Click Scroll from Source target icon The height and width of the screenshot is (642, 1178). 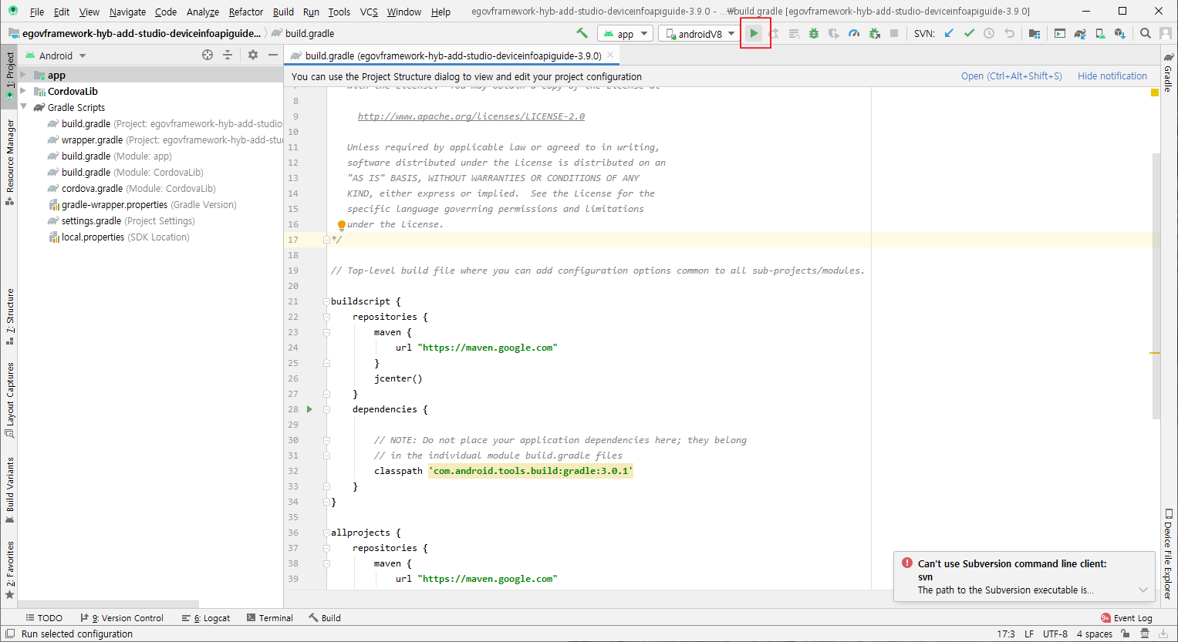[207, 55]
